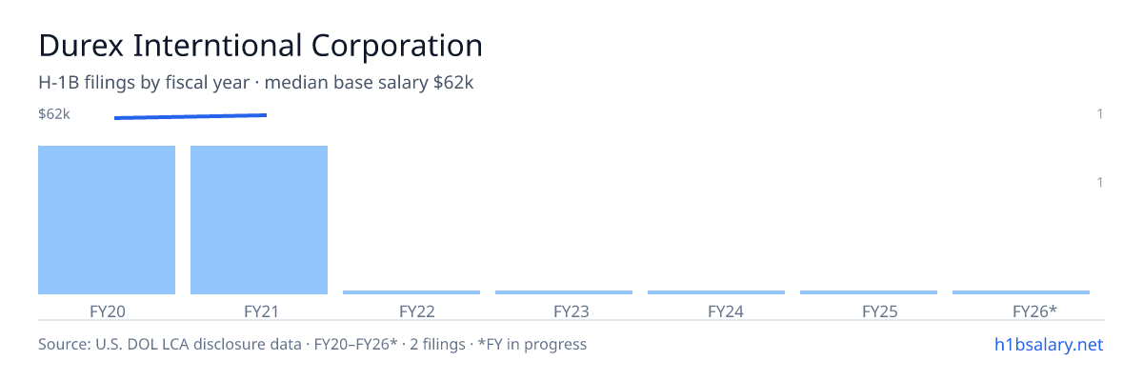Image resolution: width=1143 pixels, height=381 pixels.
Task: Select the thin FY26* bar
Action: tap(1021, 292)
